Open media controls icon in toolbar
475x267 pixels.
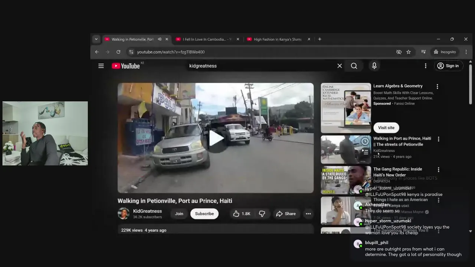tap(423, 52)
